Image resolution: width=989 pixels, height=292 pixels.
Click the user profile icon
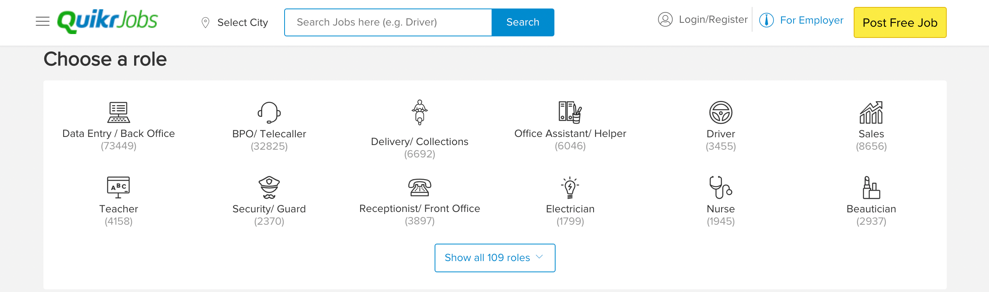click(x=665, y=19)
